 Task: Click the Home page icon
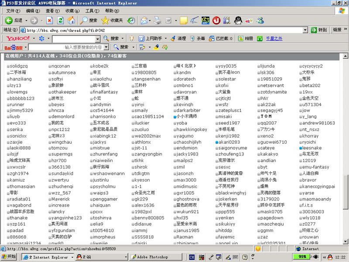71,21
